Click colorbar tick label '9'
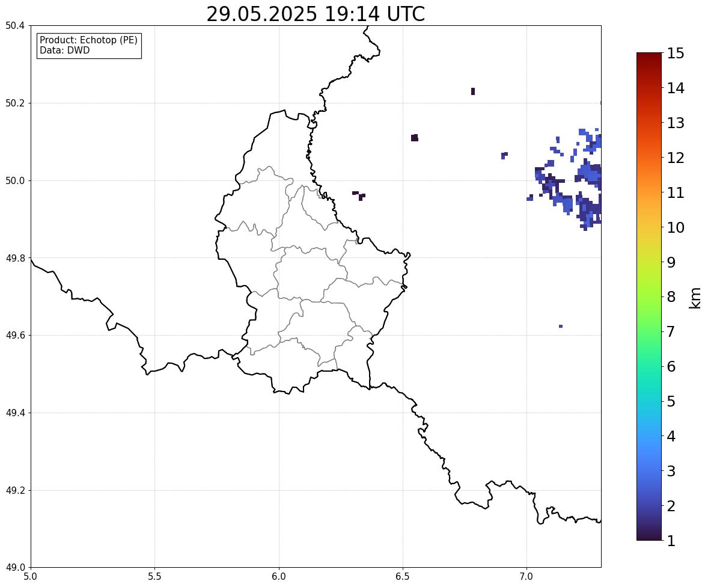Screen dimensions: 708x587 coord(671,262)
